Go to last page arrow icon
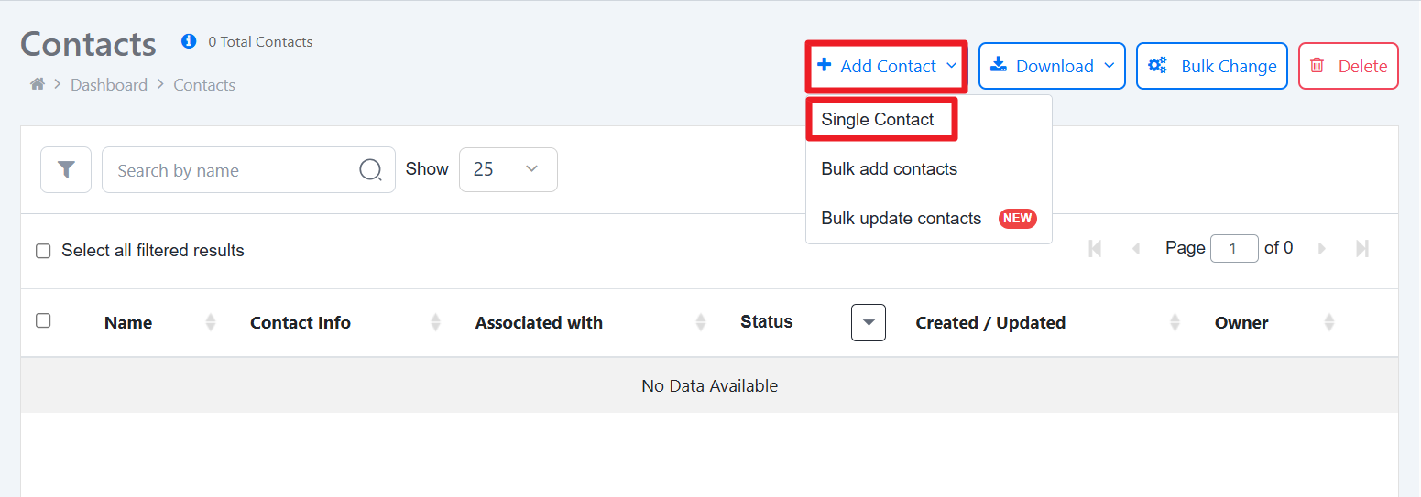 point(1362,248)
